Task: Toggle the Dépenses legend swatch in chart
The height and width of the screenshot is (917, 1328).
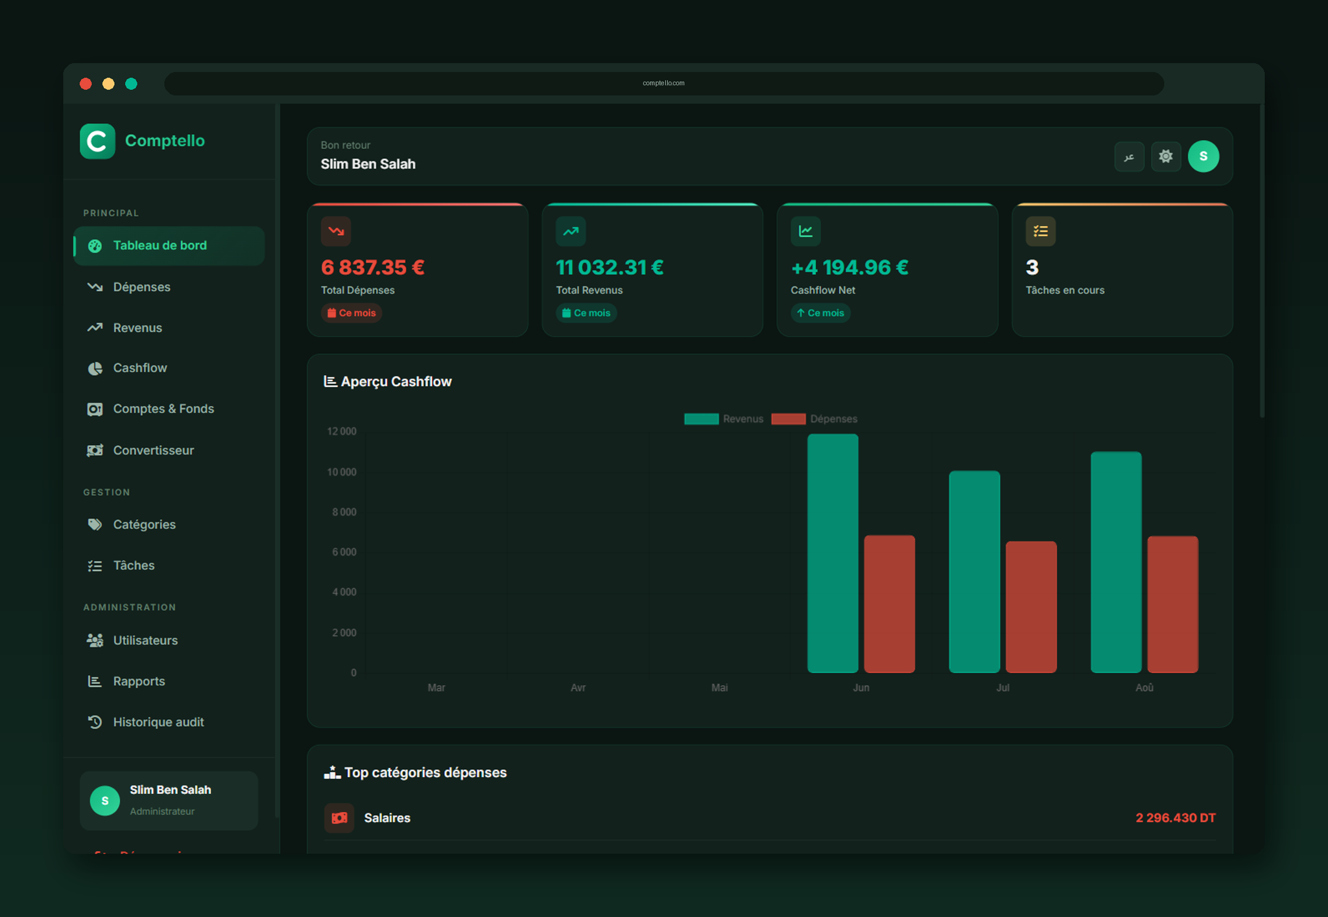Action: 788,419
